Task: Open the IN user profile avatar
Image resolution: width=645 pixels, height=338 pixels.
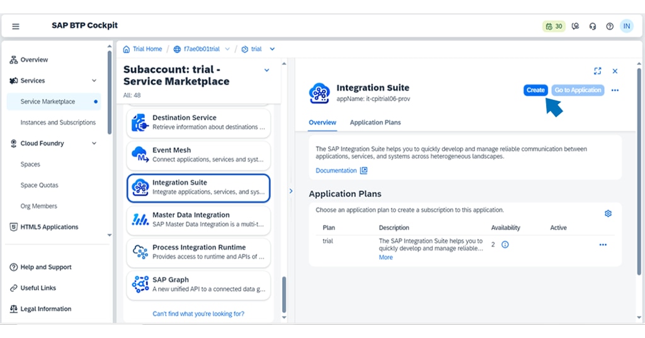Action: tap(627, 26)
